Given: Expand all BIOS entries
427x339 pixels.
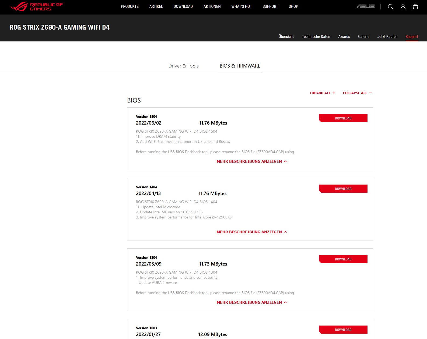Looking at the screenshot, I should point(323,93).
